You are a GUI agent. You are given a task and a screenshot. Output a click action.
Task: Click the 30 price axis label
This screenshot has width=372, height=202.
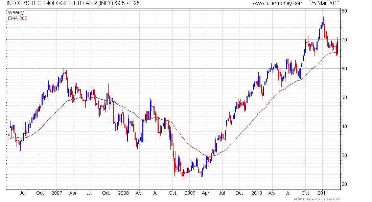point(344,155)
